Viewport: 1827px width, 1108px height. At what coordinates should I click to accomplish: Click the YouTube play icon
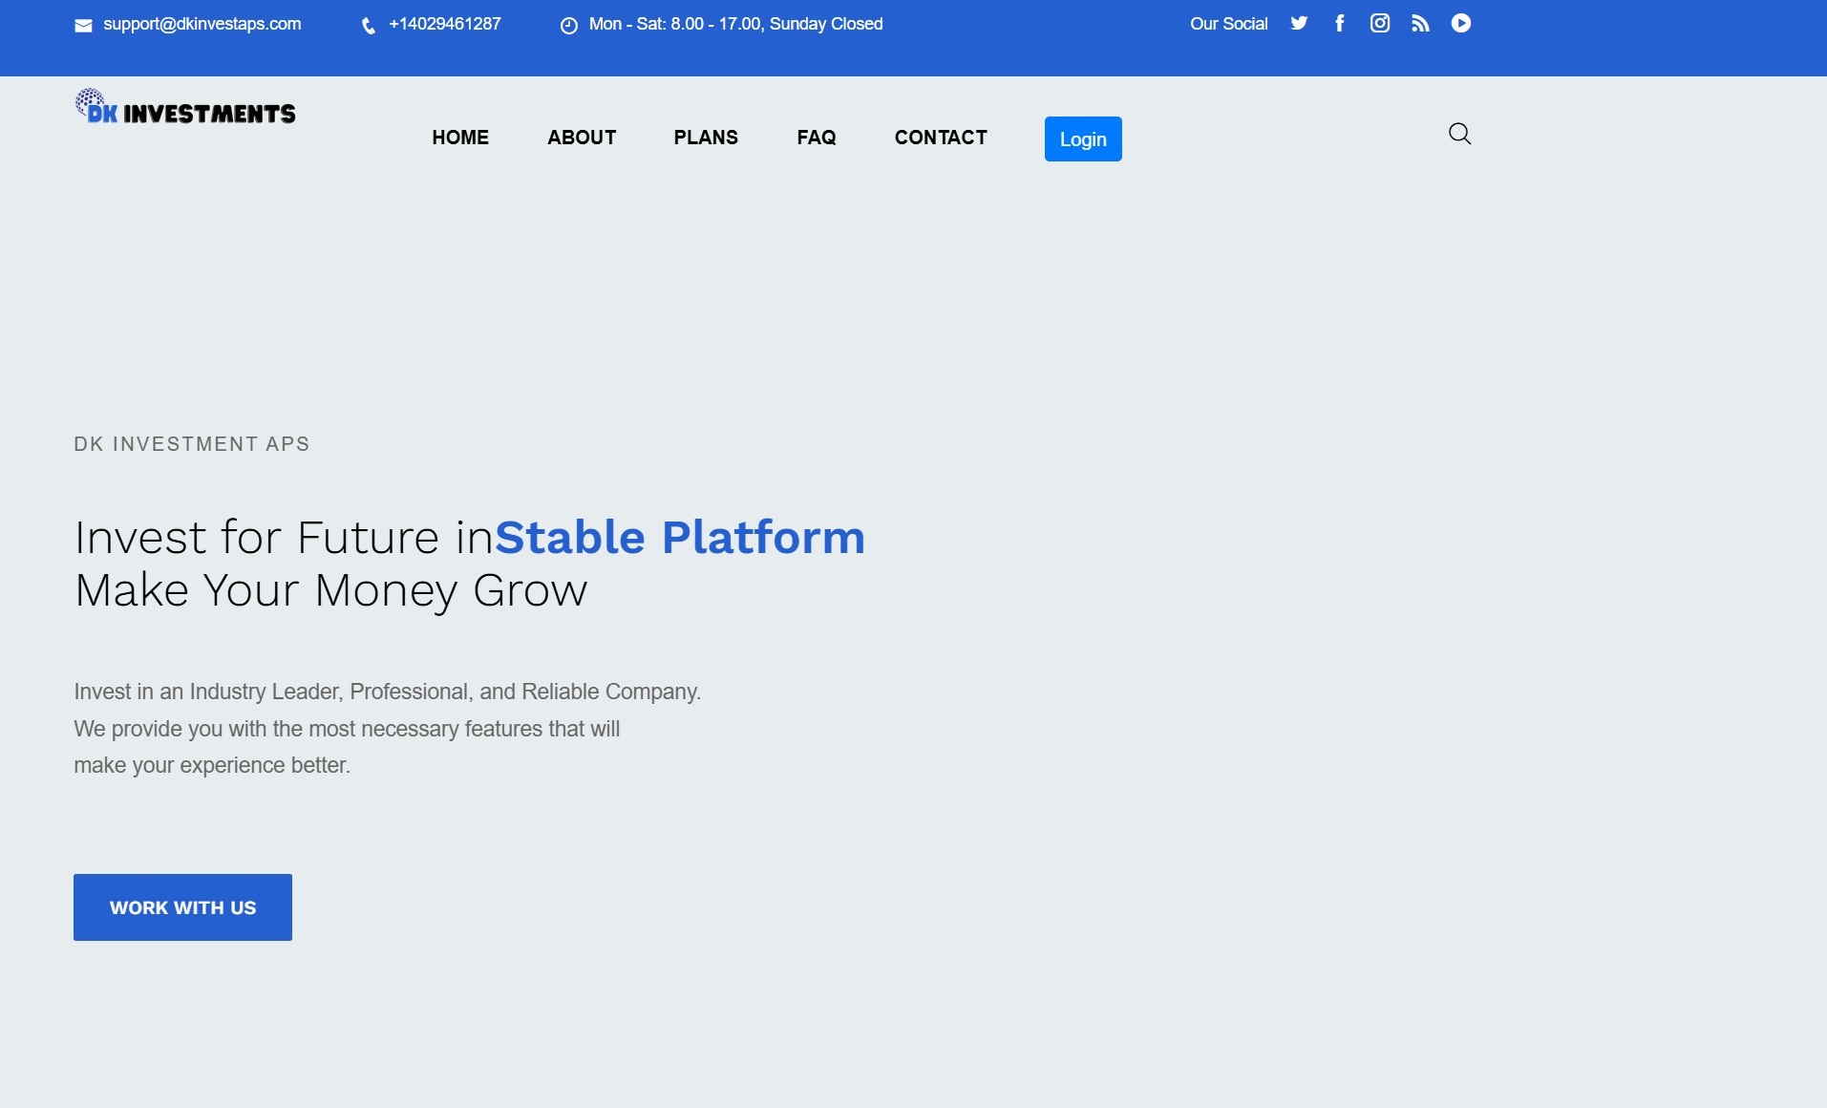(1461, 24)
